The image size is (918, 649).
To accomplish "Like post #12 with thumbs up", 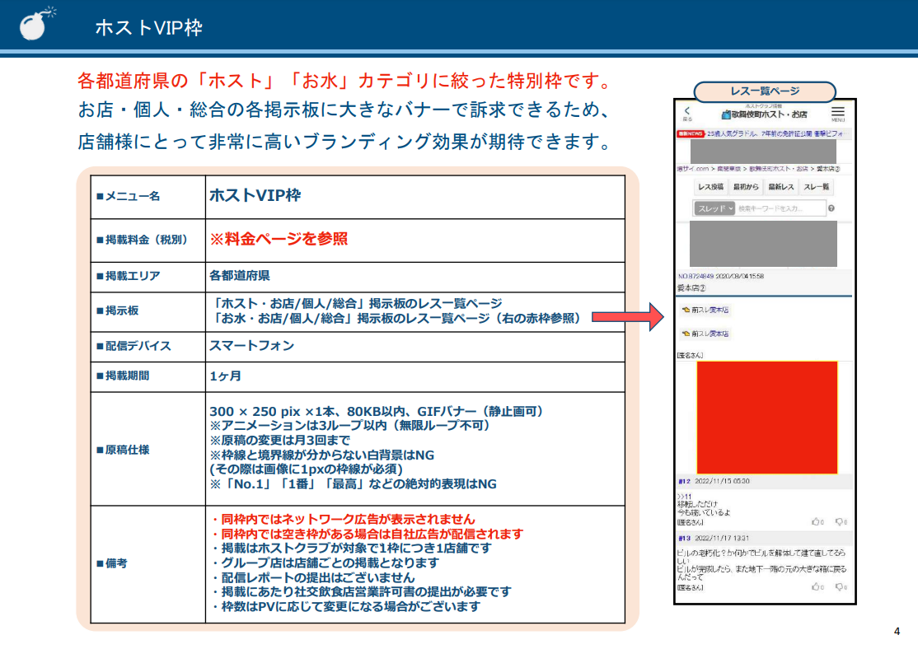I will pos(817,522).
